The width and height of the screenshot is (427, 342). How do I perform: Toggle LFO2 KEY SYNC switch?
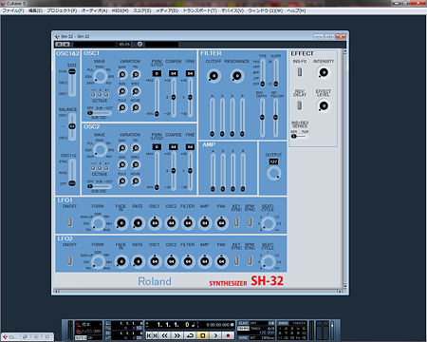click(236, 260)
